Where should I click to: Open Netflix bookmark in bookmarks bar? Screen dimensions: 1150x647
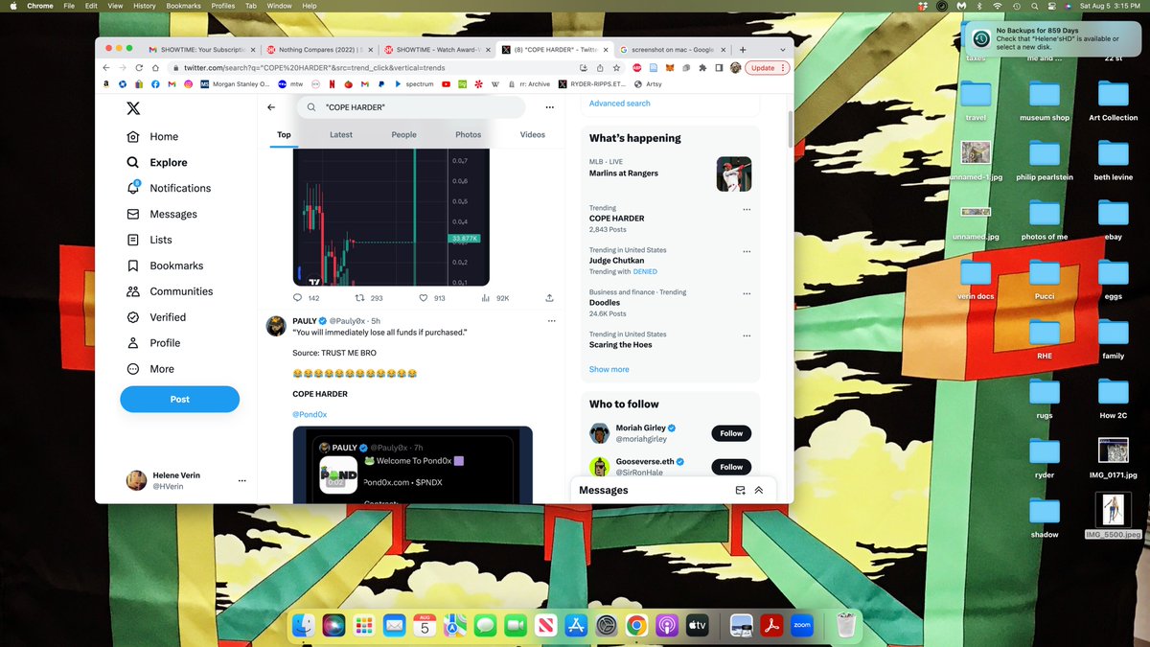pos(332,84)
